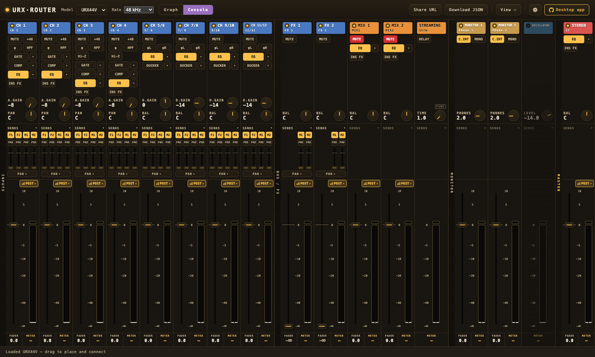Turn the A.GAIN knob on CH 4

[131, 102]
